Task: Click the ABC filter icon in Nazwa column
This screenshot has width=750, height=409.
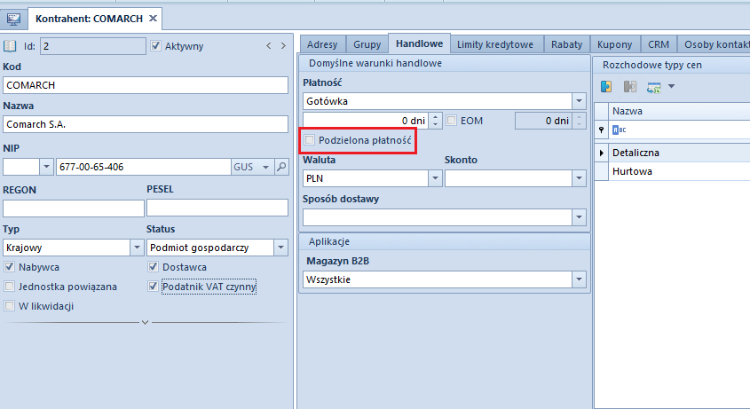Action: pyautogui.click(x=619, y=130)
